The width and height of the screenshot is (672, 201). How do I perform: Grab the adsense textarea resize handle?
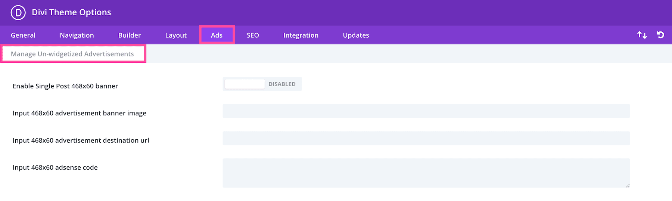tap(628, 185)
